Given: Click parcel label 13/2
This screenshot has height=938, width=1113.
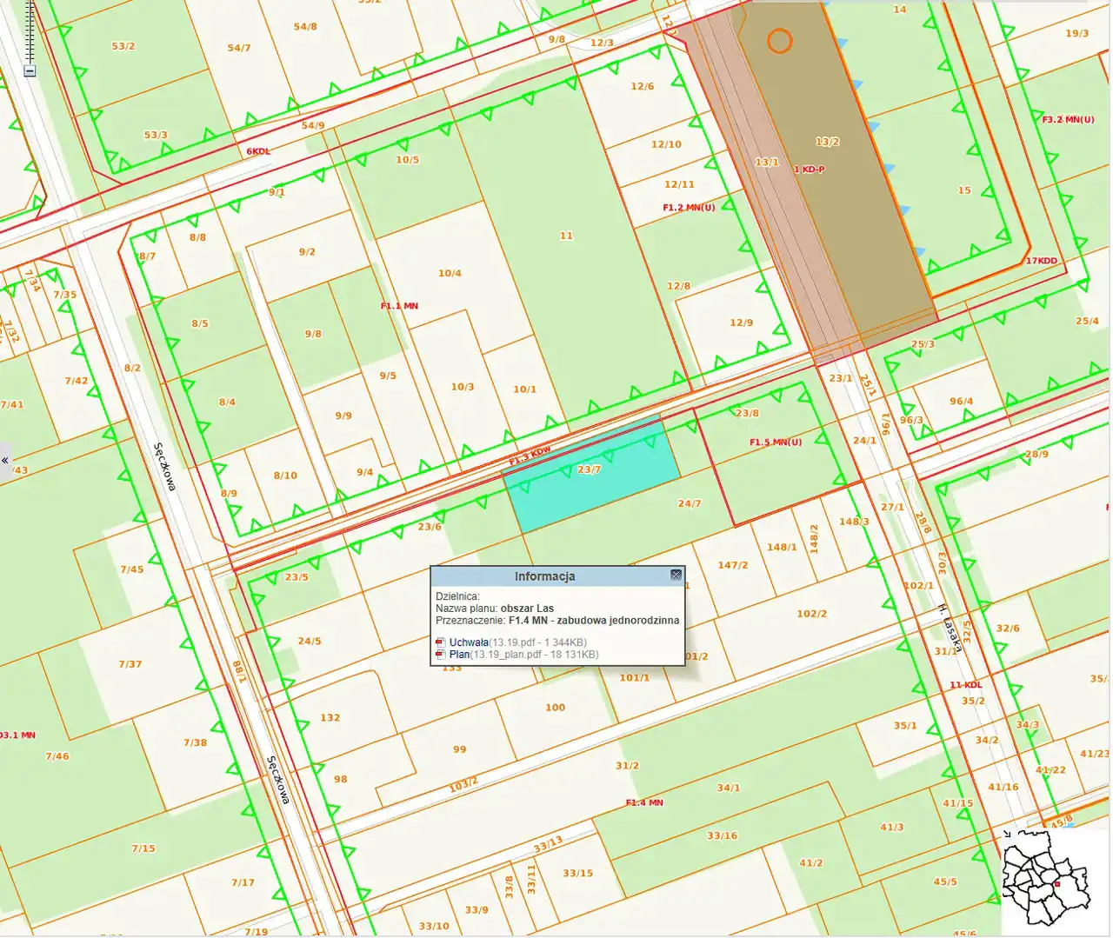Looking at the screenshot, I should [x=828, y=142].
